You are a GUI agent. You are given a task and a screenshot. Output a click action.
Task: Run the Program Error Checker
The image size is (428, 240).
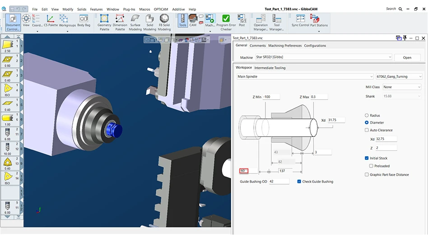point(226,23)
